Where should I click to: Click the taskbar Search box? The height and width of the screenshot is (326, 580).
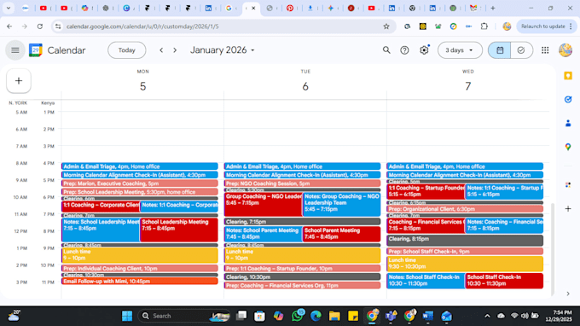[184, 316]
